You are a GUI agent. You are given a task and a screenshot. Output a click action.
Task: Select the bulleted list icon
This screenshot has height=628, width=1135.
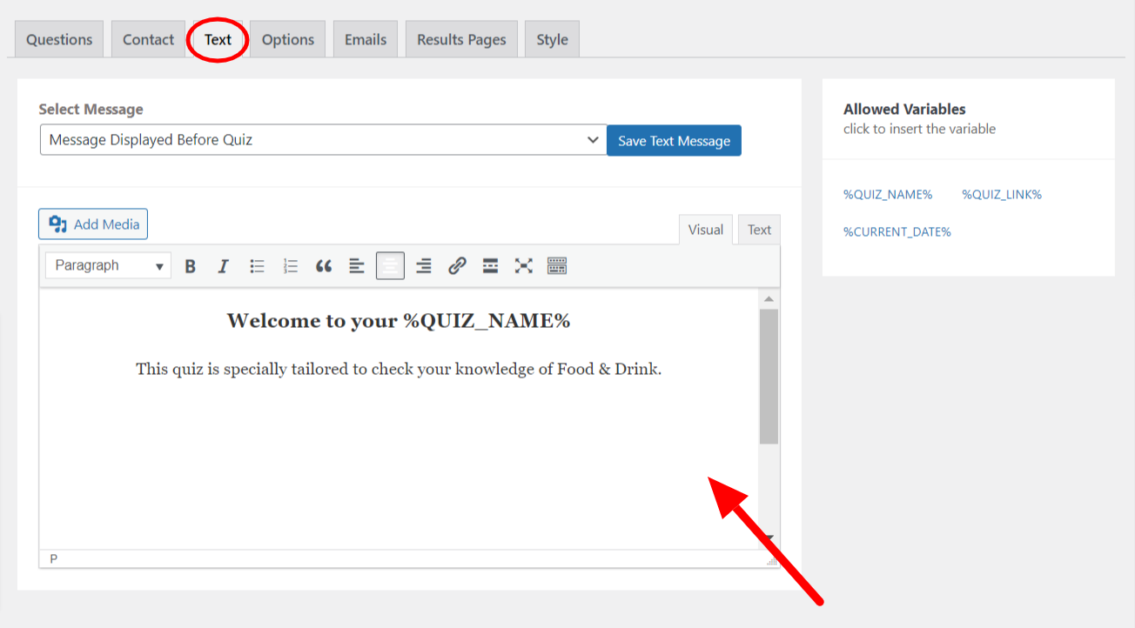257,265
